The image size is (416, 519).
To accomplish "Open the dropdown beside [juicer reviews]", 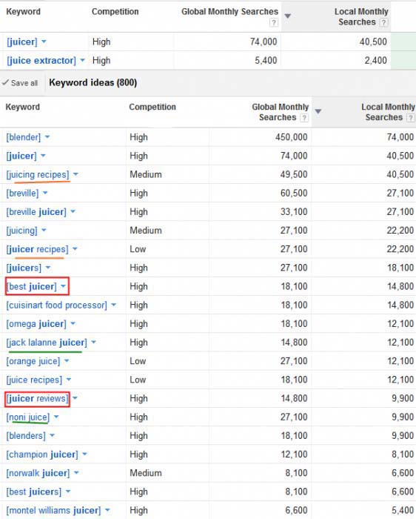I will (x=75, y=398).
